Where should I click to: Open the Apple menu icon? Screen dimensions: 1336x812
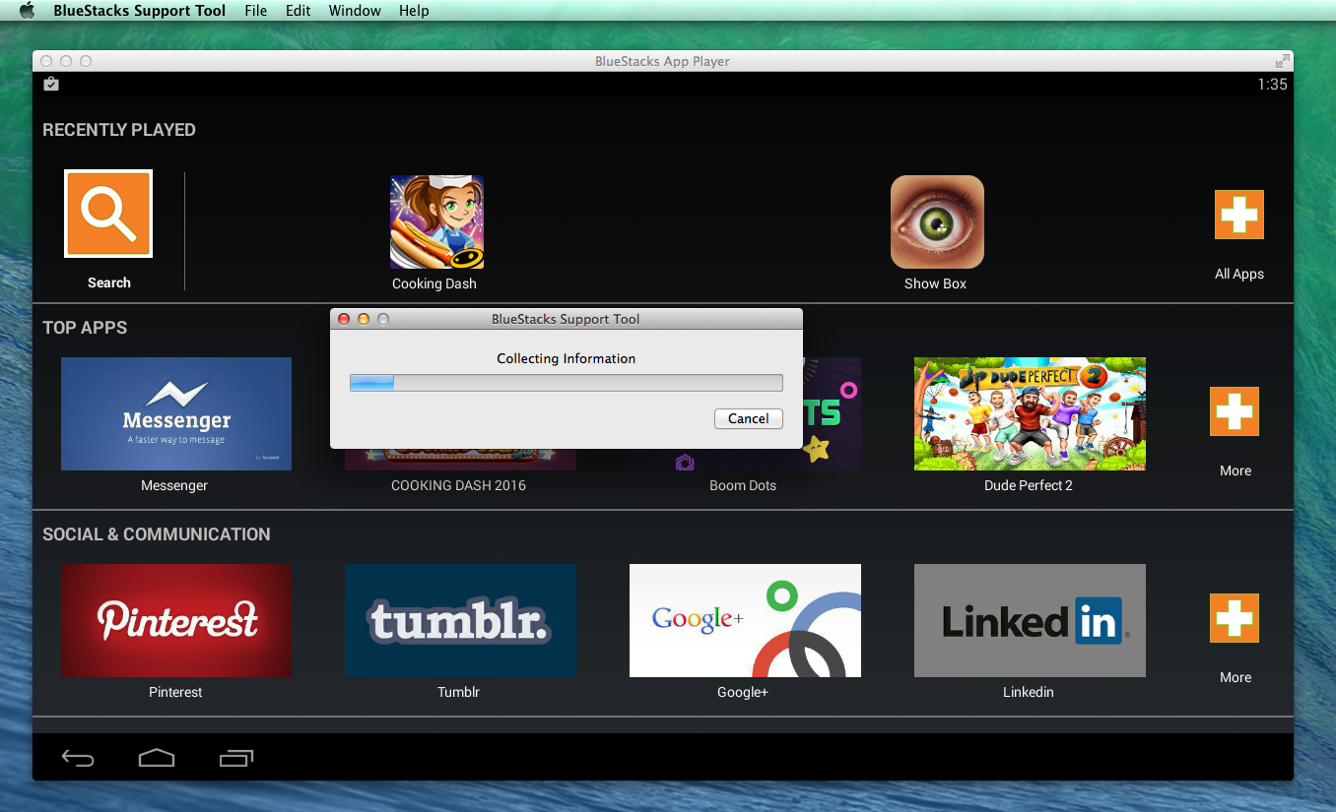27,11
